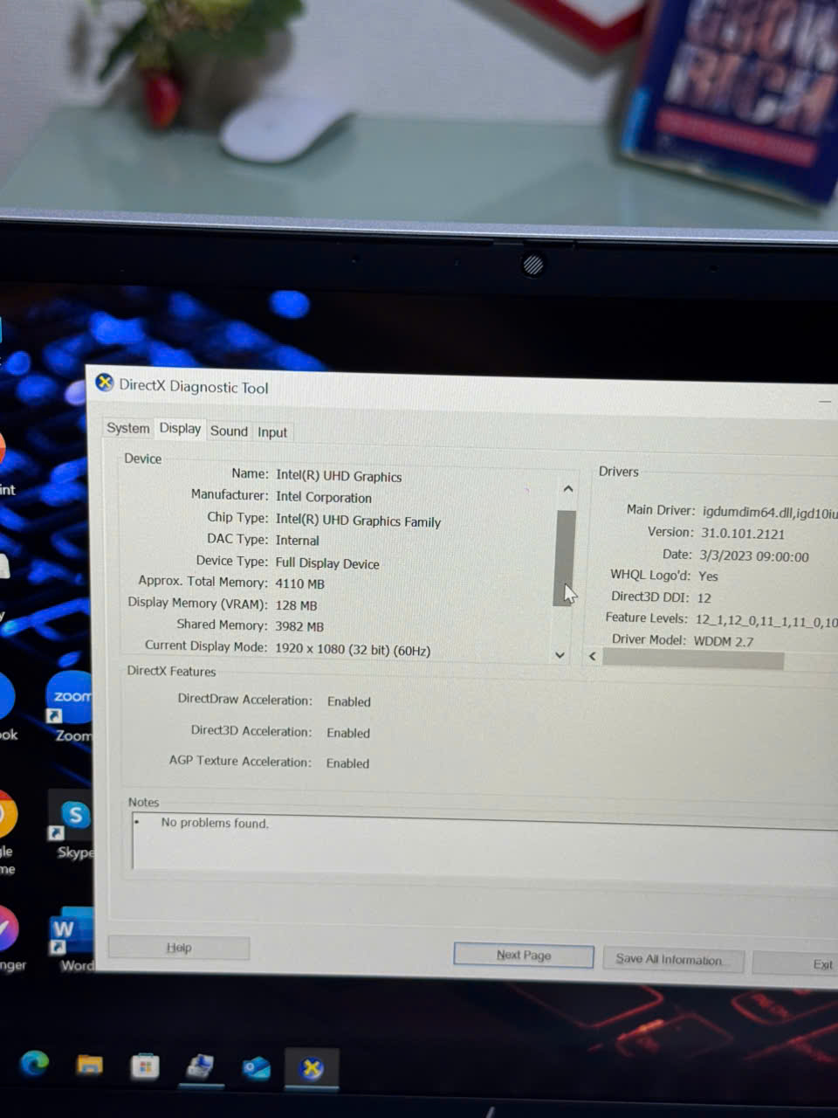Screen dimensions: 838x1118
Task: Click device type 'Full Display Device'
Action: (x=327, y=563)
